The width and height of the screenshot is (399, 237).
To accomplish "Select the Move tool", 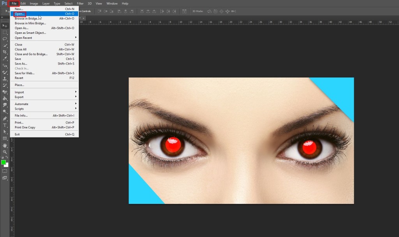I will 5,25.
